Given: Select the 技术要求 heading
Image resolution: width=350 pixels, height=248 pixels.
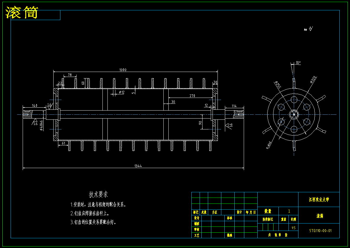Looking at the screenshot, I should click(98, 194).
